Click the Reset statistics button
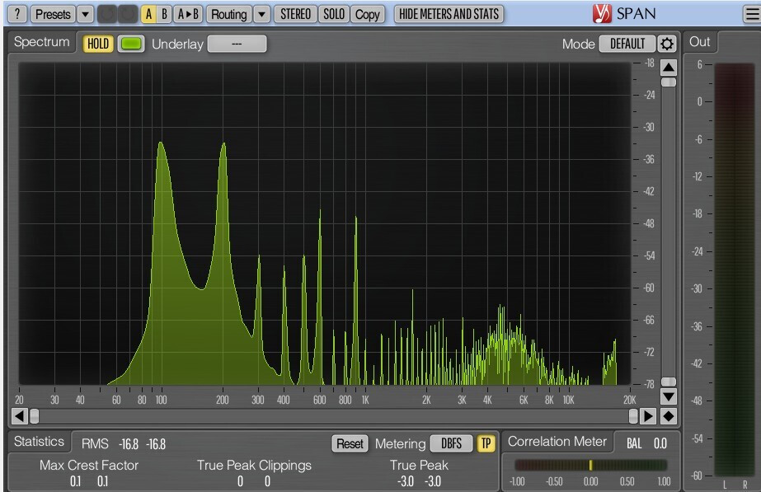This screenshot has height=492, width=761. tap(350, 443)
